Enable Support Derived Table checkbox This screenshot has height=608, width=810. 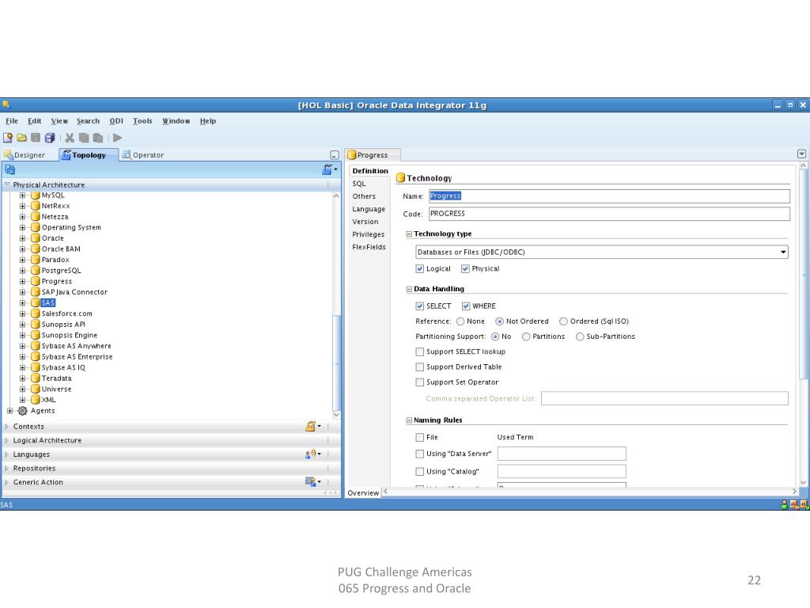[x=419, y=367]
